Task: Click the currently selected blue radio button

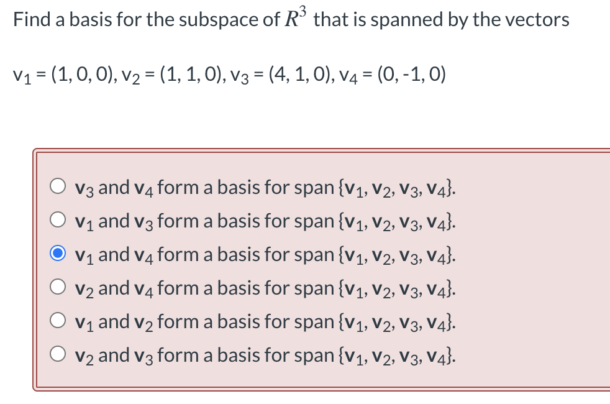Action: 58,251
